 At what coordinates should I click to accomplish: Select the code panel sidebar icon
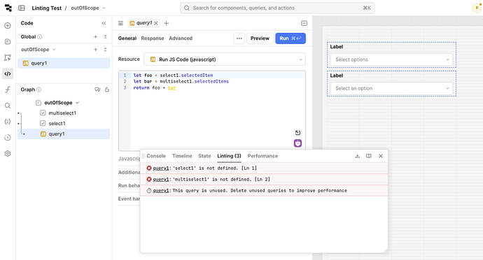8,73
